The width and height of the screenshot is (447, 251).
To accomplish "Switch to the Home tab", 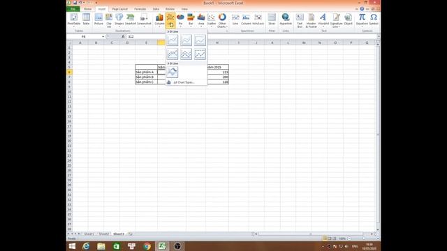I will pos(87,9).
